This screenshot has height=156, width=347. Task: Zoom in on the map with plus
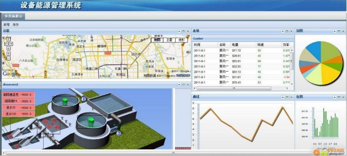[x=9, y=54]
